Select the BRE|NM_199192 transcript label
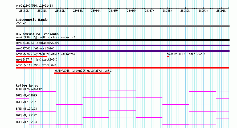The height and width of the screenshot is (128, 237). (26, 115)
